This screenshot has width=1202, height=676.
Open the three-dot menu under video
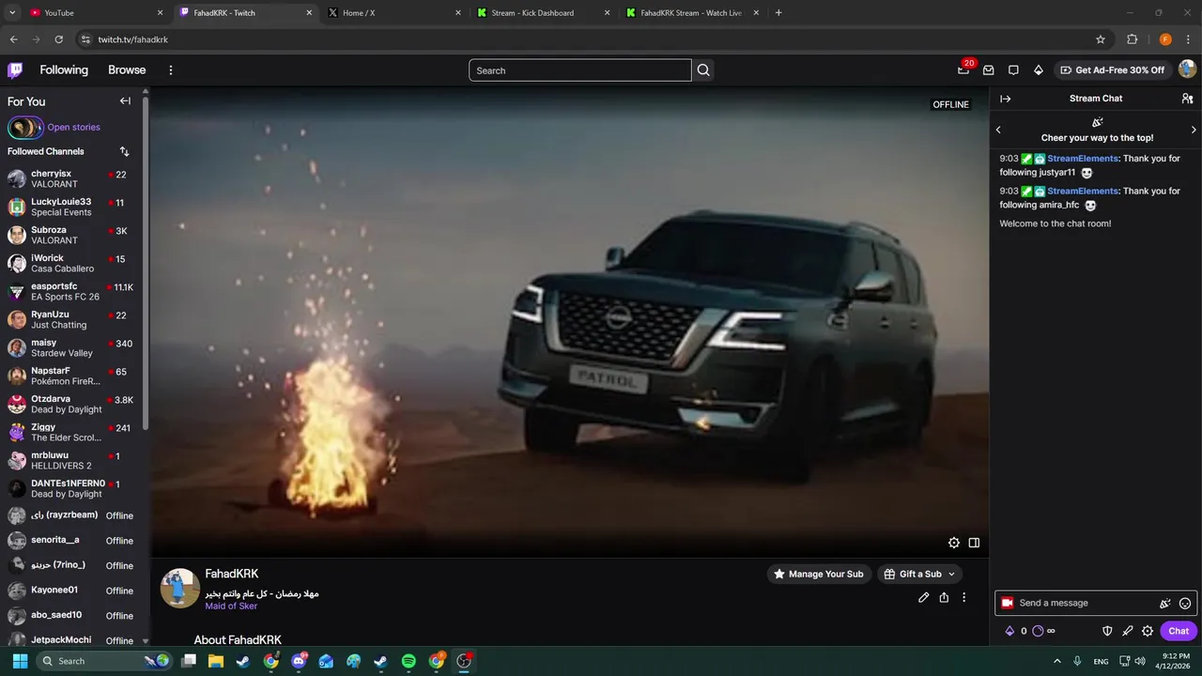[x=963, y=597]
